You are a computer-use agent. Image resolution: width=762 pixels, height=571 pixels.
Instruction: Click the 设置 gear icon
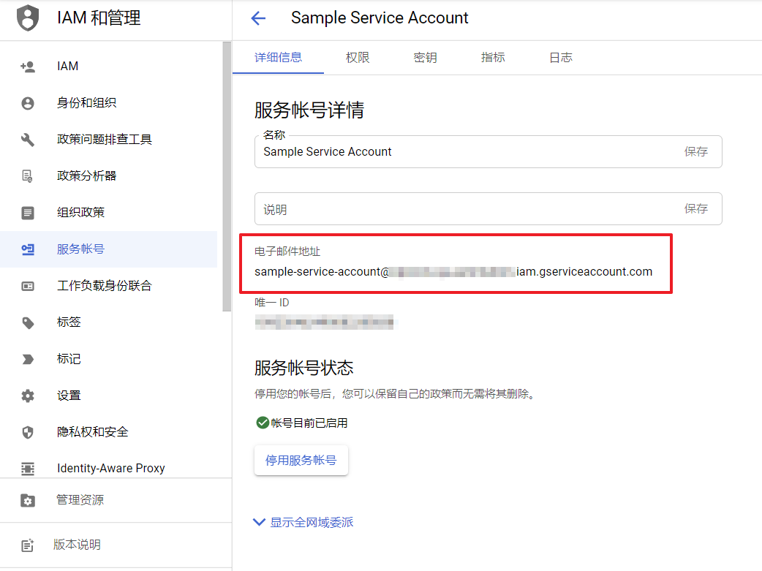click(x=28, y=396)
